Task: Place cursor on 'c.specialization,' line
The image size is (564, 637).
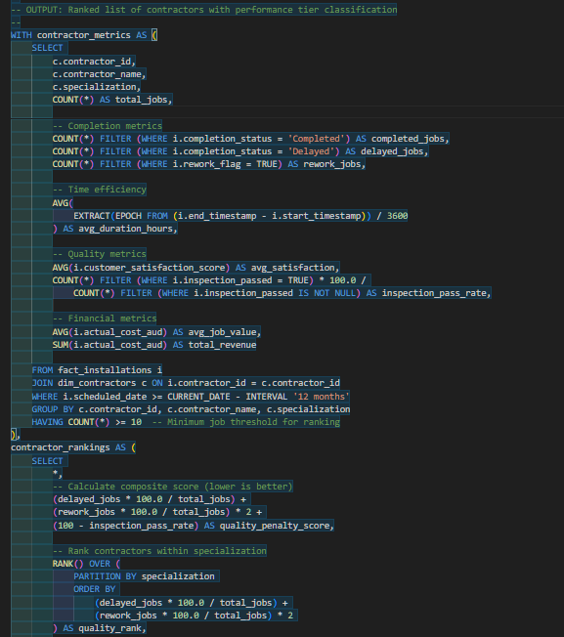Action: coord(97,87)
